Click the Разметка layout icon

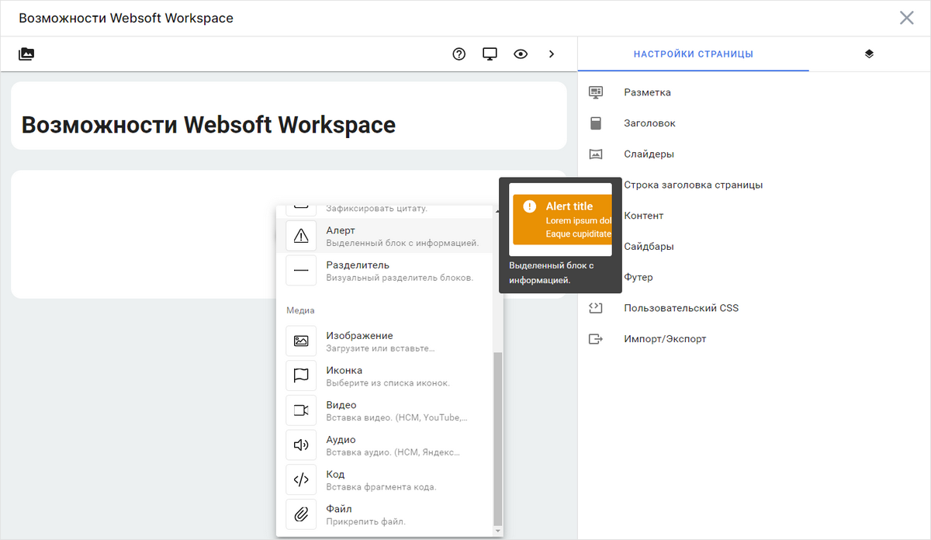click(596, 92)
